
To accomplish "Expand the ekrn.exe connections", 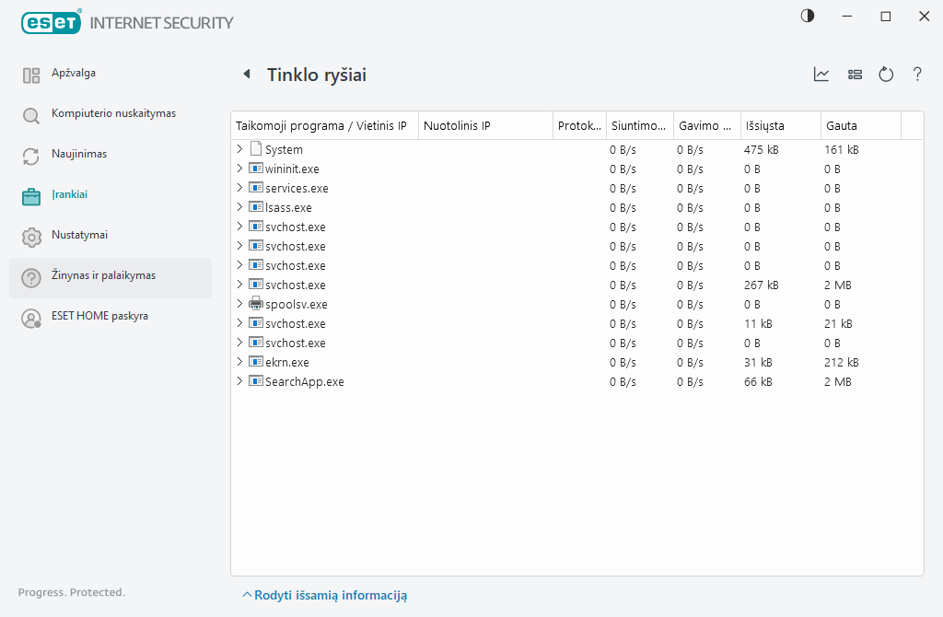I will click(240, 362).
